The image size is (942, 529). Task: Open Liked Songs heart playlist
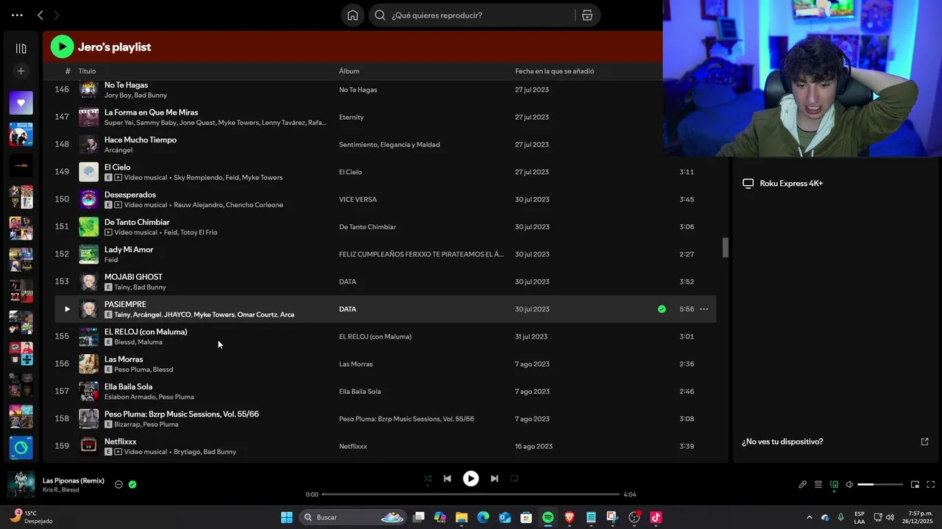(21, 103)
